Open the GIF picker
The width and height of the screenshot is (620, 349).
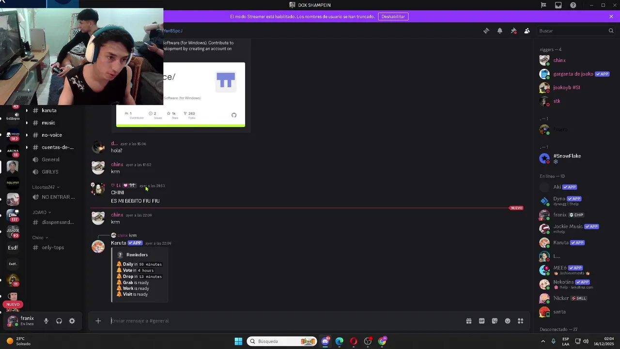click(x=482, y=321)
